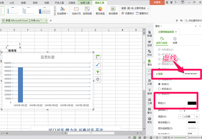Open the help question mark dropdown
Viewport: 202px width, 139px height.
pos(176,2)
